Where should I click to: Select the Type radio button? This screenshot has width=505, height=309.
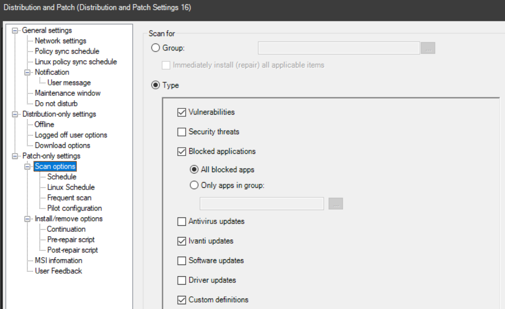coord(155,85)
